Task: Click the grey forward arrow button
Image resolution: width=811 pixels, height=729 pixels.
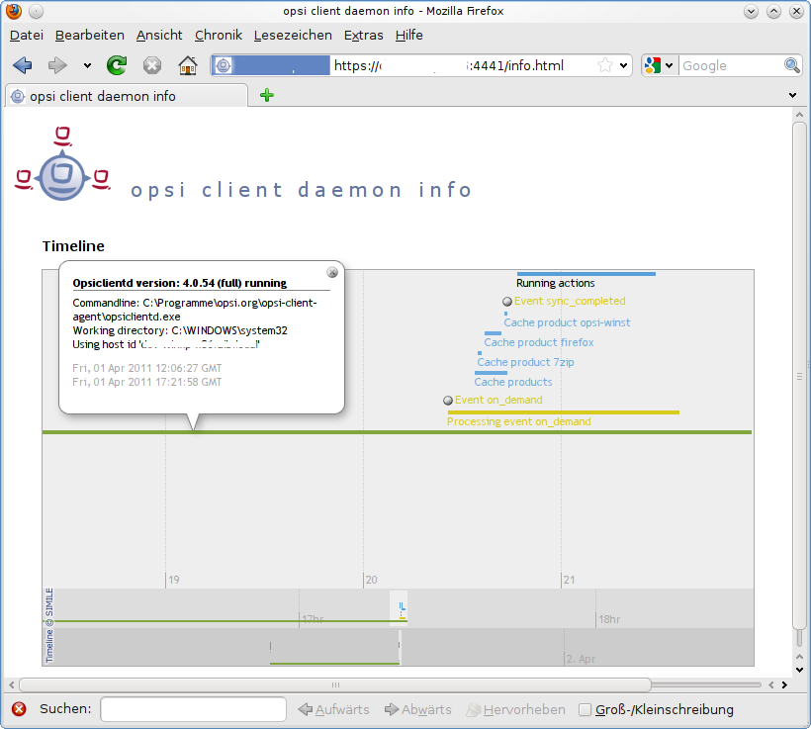Action: pyautogui.click(x=57, y=65)
